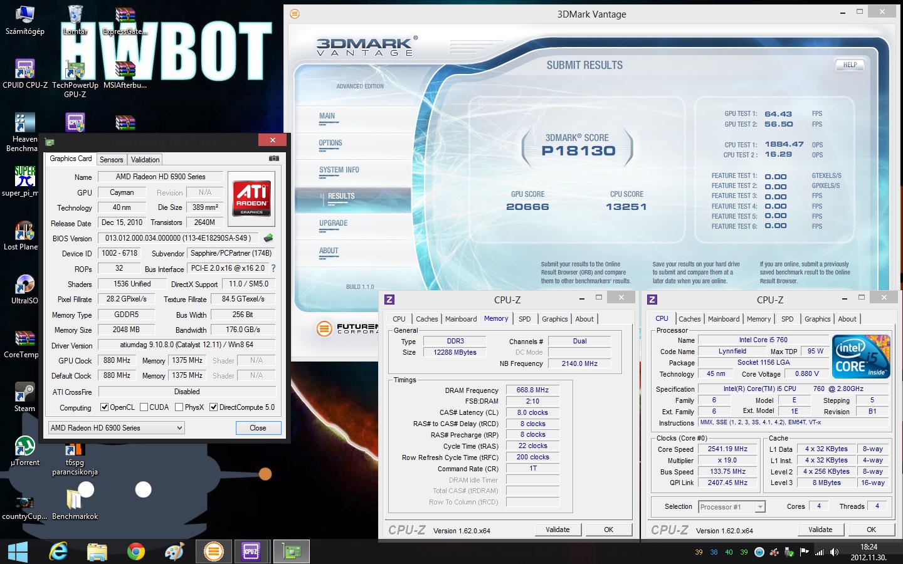This screenshot has height=564, width=903.
Task: Open the TechPowerUp GPU-Z desktop shortcut
Action: tap(75, 78)
